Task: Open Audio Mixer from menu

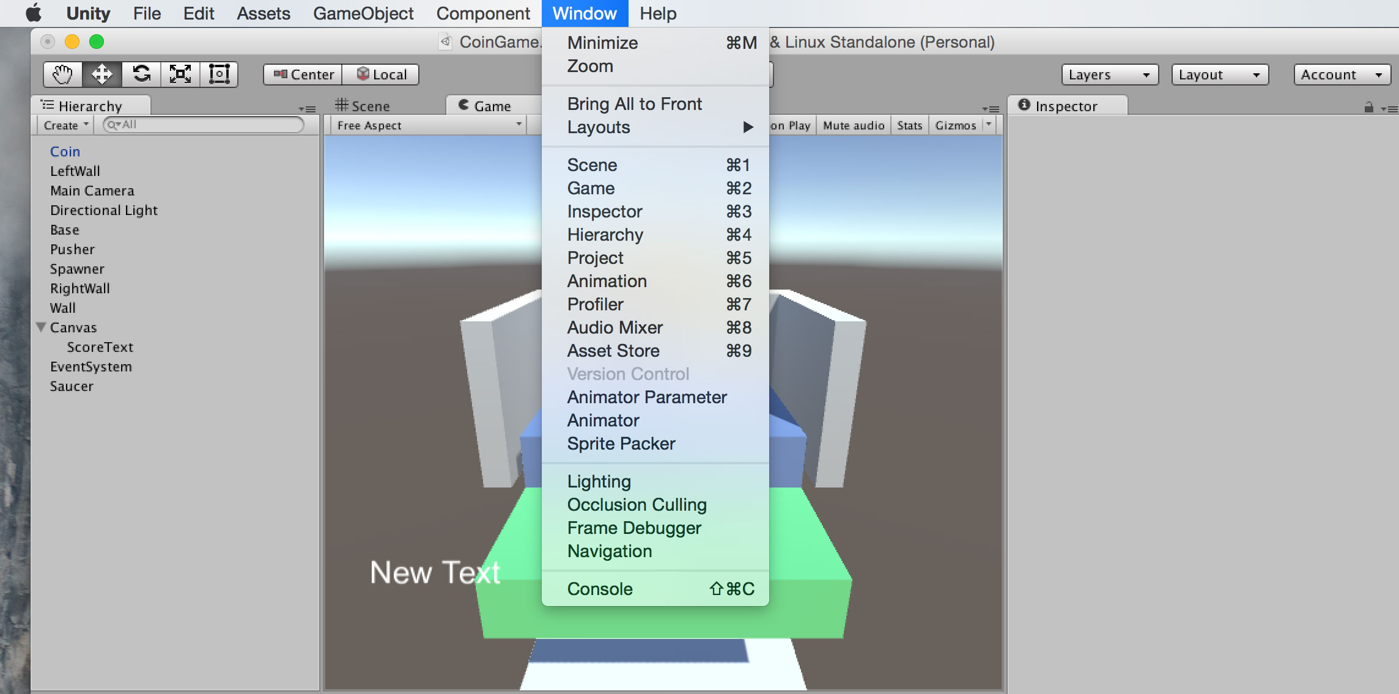Action: [x=655, y=327]
